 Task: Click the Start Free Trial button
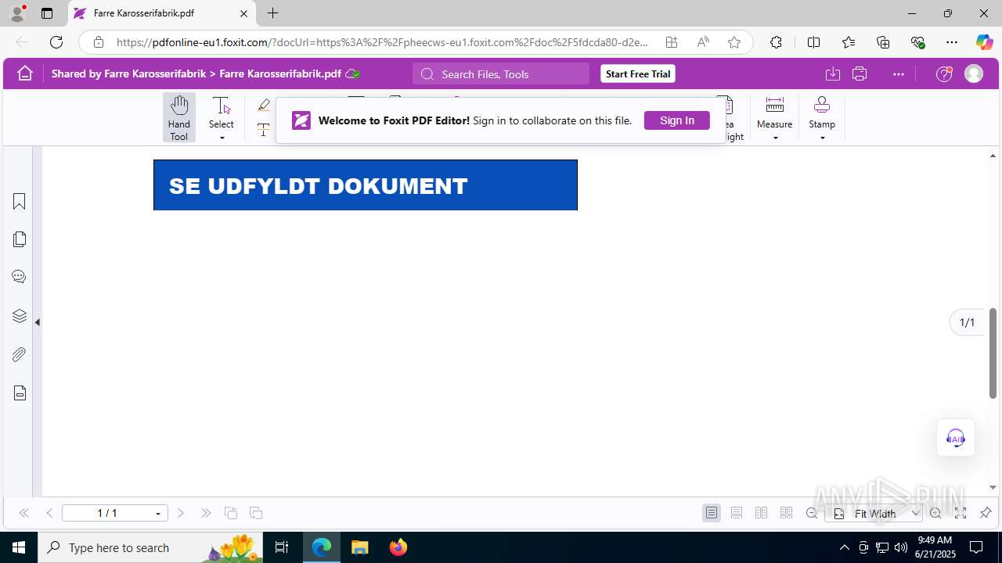638,74
